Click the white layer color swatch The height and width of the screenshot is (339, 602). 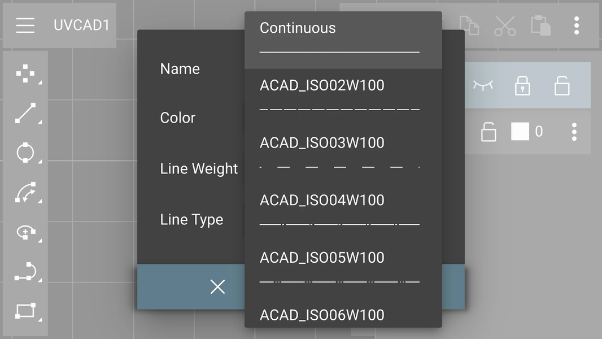[520, 132]
